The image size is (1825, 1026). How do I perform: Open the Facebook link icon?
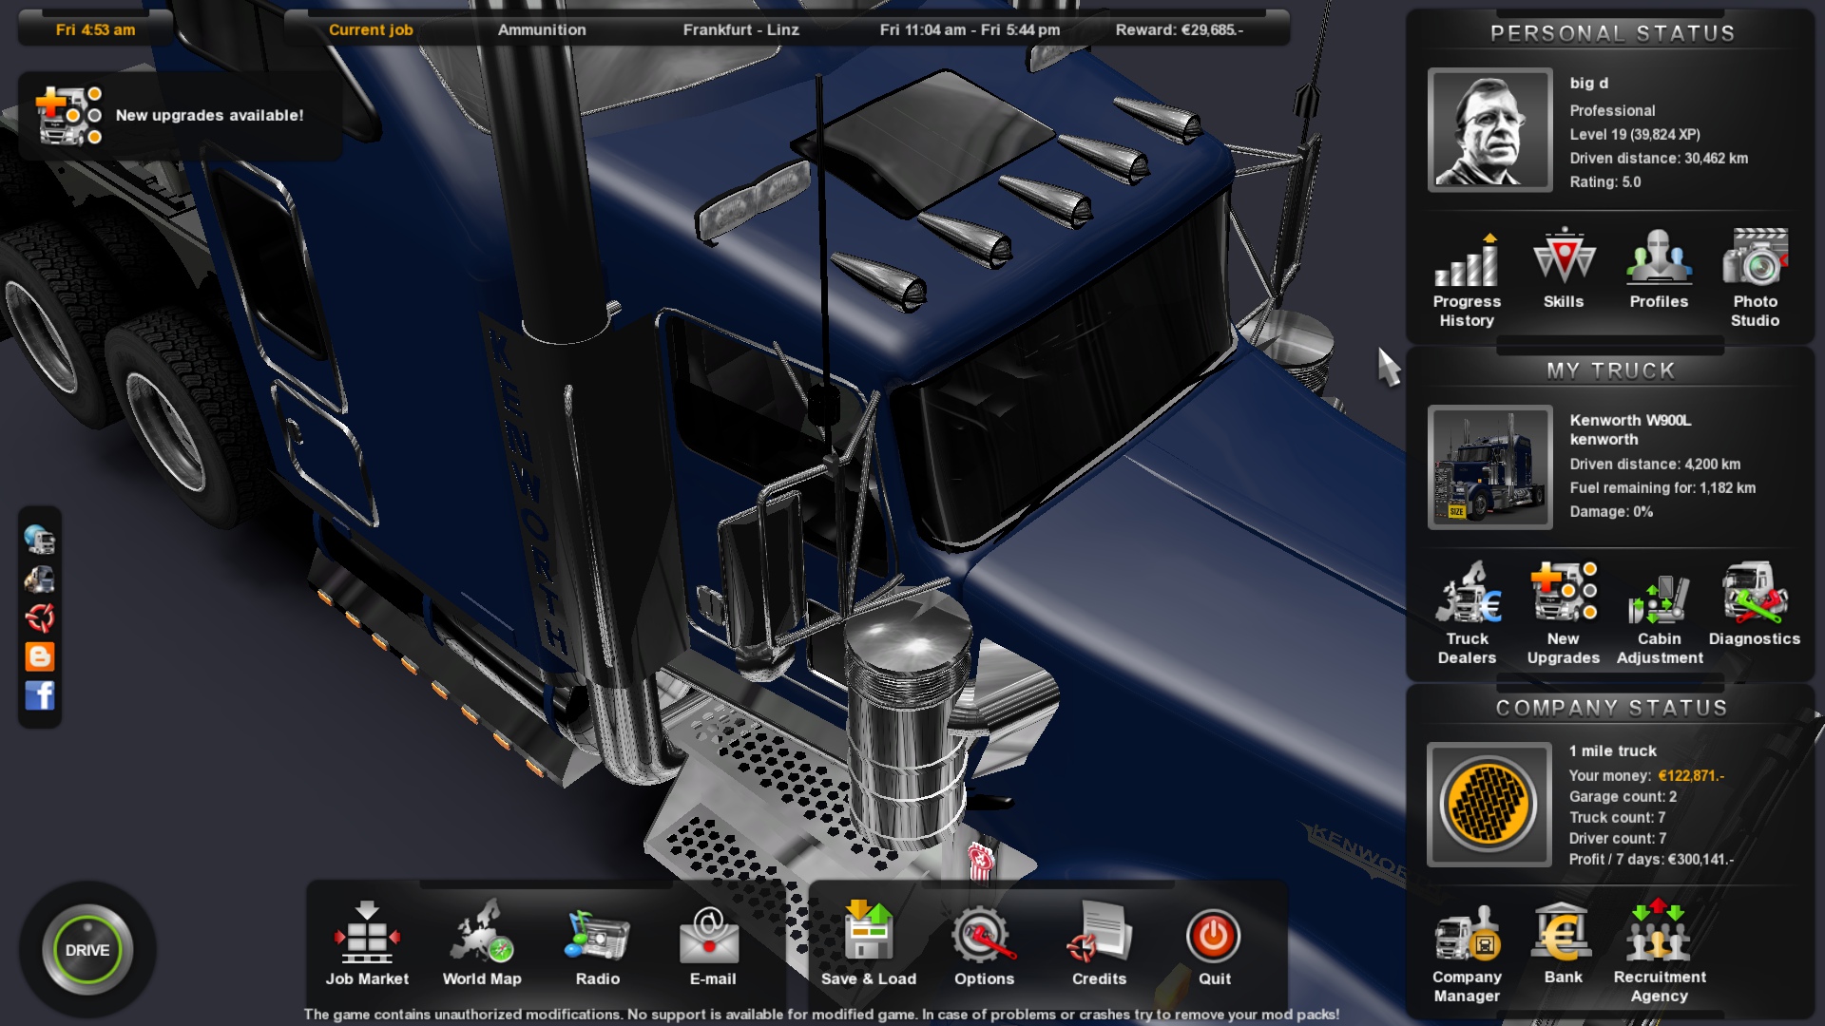coord(40,695)
